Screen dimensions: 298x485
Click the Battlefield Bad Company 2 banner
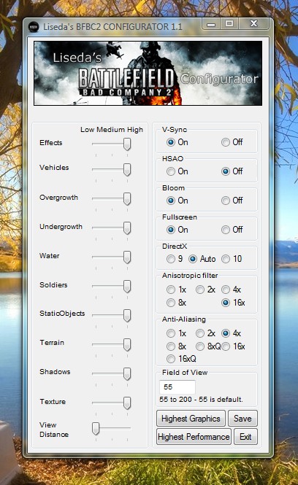pos(148,73)
